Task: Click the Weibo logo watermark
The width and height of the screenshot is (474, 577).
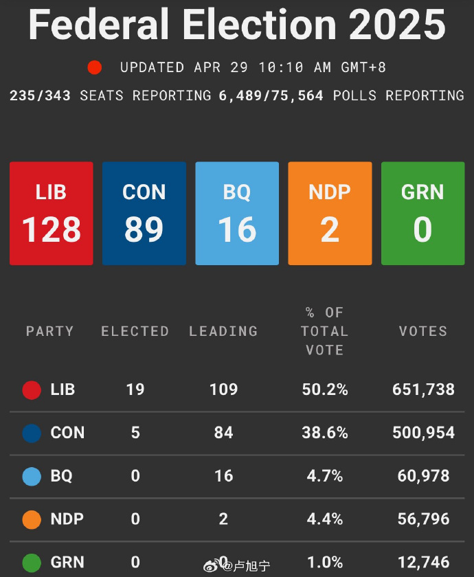Action: [x=212, y=565]
